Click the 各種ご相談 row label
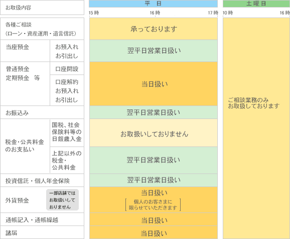 (x=42, y=28)
